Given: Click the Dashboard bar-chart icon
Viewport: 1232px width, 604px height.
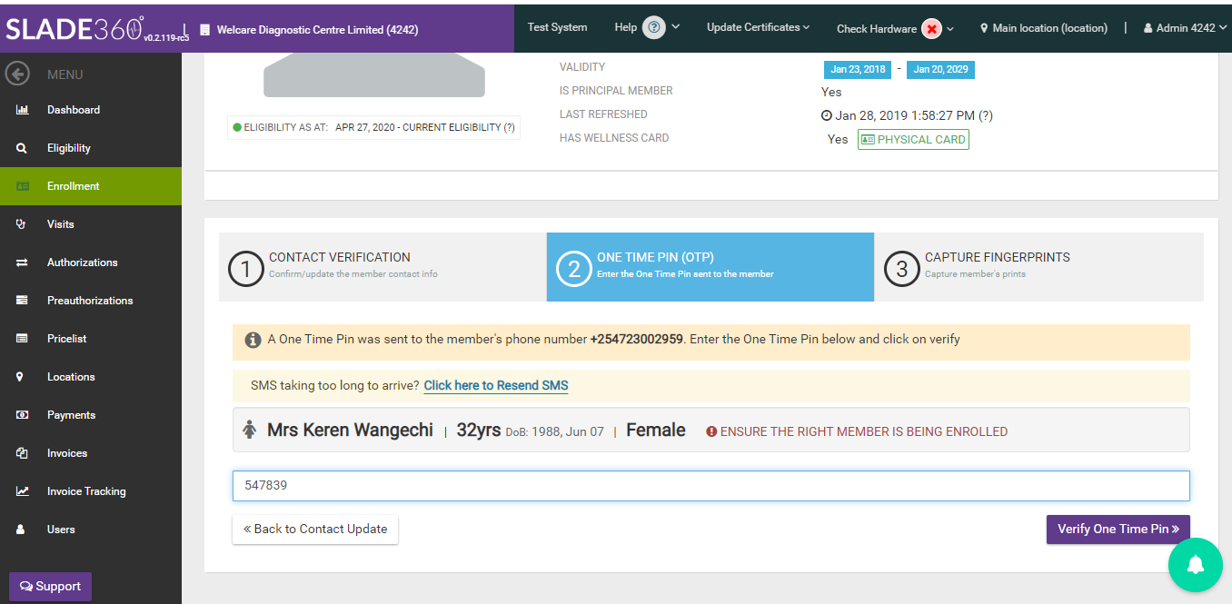Looking at the screenshot, I should pos(23,110).
